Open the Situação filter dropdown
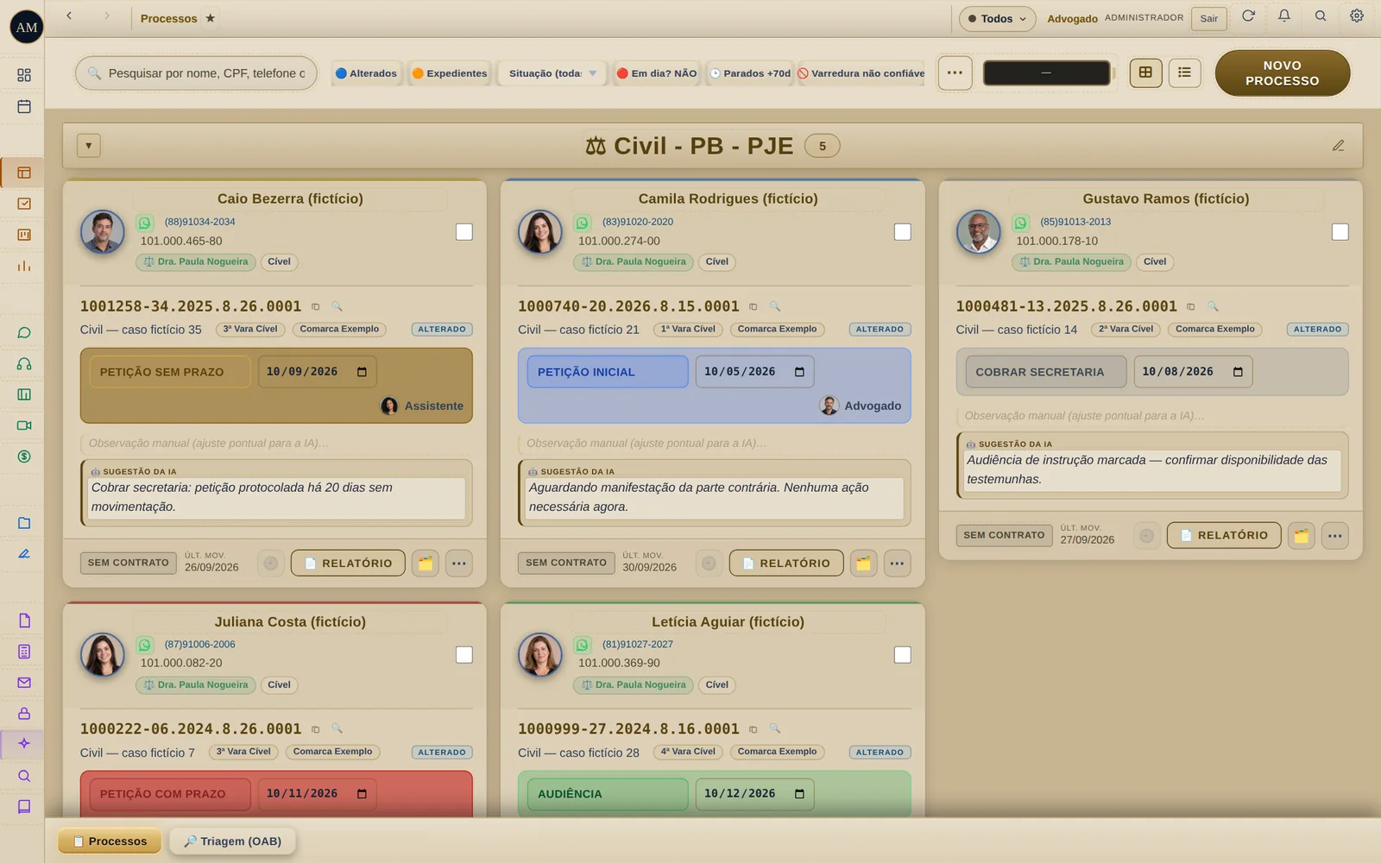 tap(553, 73)
